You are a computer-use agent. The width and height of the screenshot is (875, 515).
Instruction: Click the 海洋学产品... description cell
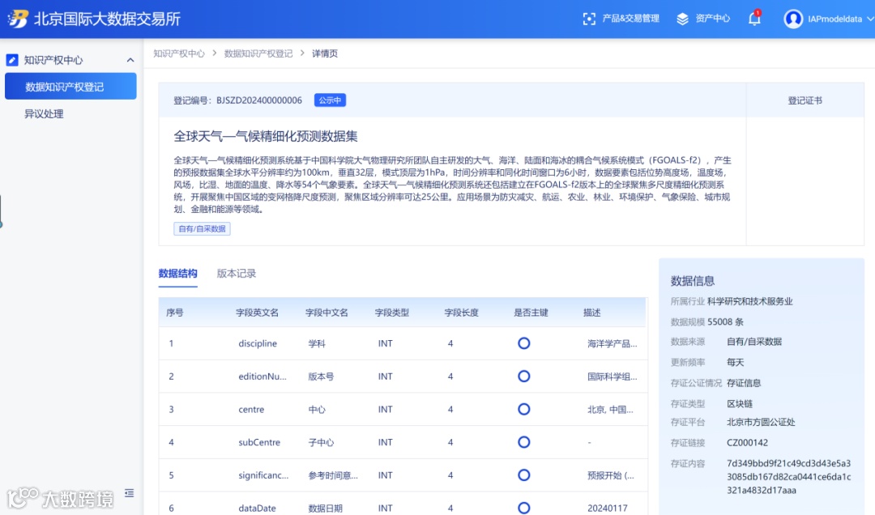(x=612, y=343)
